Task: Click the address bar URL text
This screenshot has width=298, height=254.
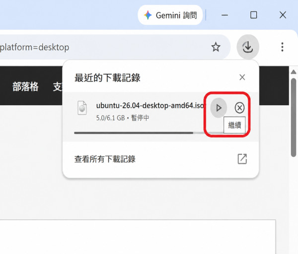Action: pyautogui.click(x=34, y=47)
